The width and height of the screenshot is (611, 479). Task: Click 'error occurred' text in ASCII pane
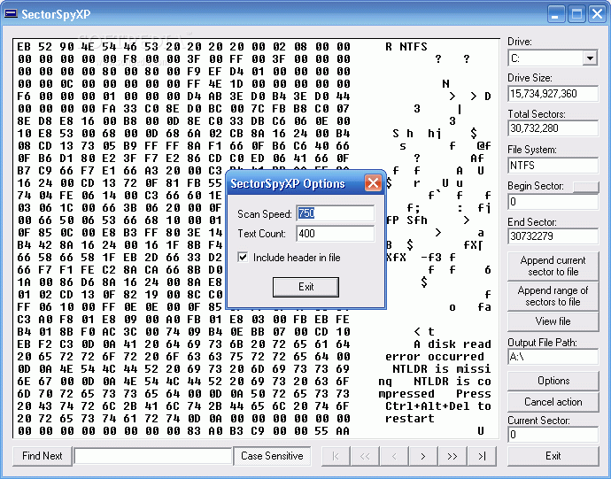pos(435,357)
